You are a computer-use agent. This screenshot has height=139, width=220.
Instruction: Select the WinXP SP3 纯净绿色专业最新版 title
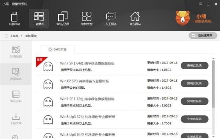pyautogui.click(x=84, y=81)
